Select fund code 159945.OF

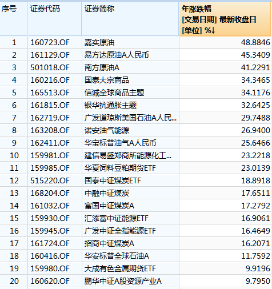[50, 231]
